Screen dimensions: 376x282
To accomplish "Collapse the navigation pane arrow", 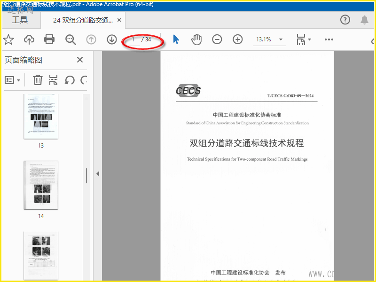I will (98, 173).
